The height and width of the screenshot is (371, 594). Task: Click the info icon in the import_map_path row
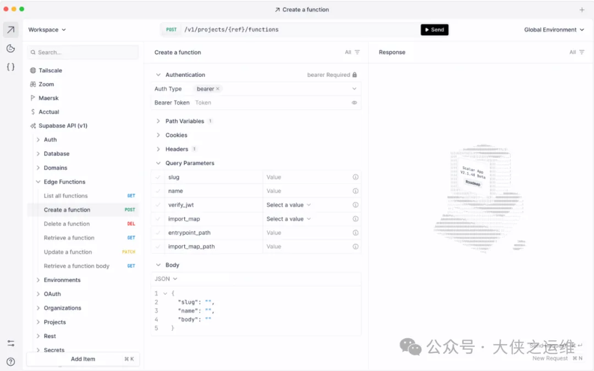coord(355,246)
